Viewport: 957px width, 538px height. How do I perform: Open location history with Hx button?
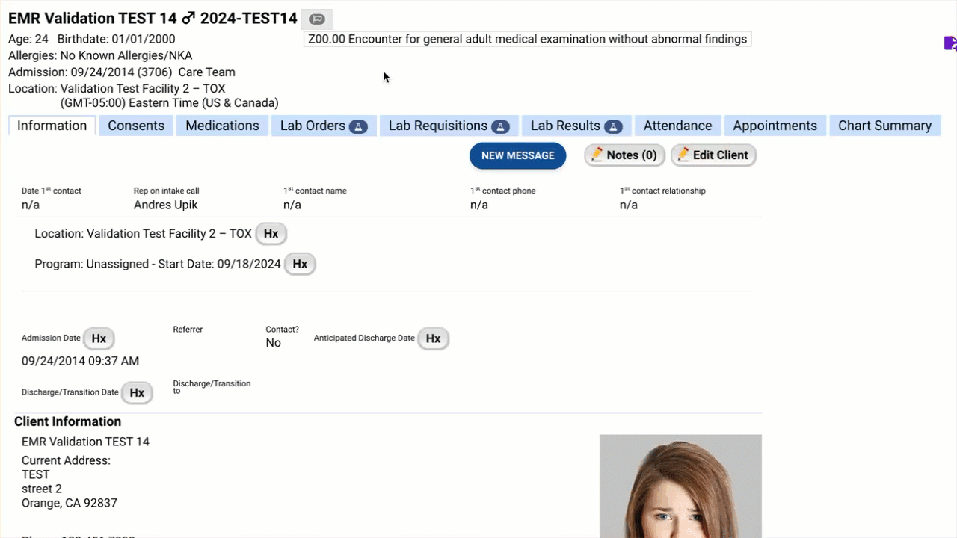271,234
